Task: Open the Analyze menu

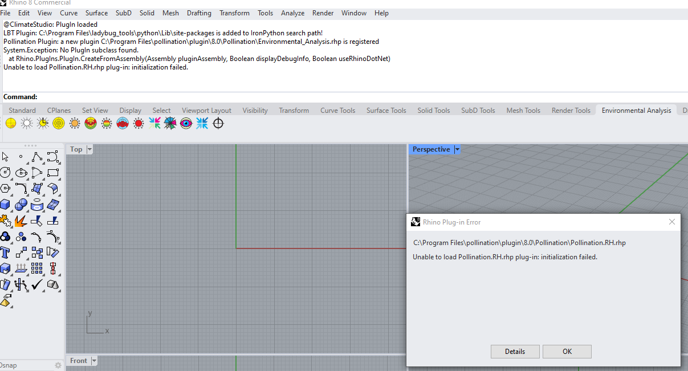Action: [292, 13]
